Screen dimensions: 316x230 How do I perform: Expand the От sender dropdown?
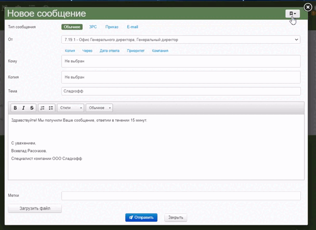click(181, 40)
